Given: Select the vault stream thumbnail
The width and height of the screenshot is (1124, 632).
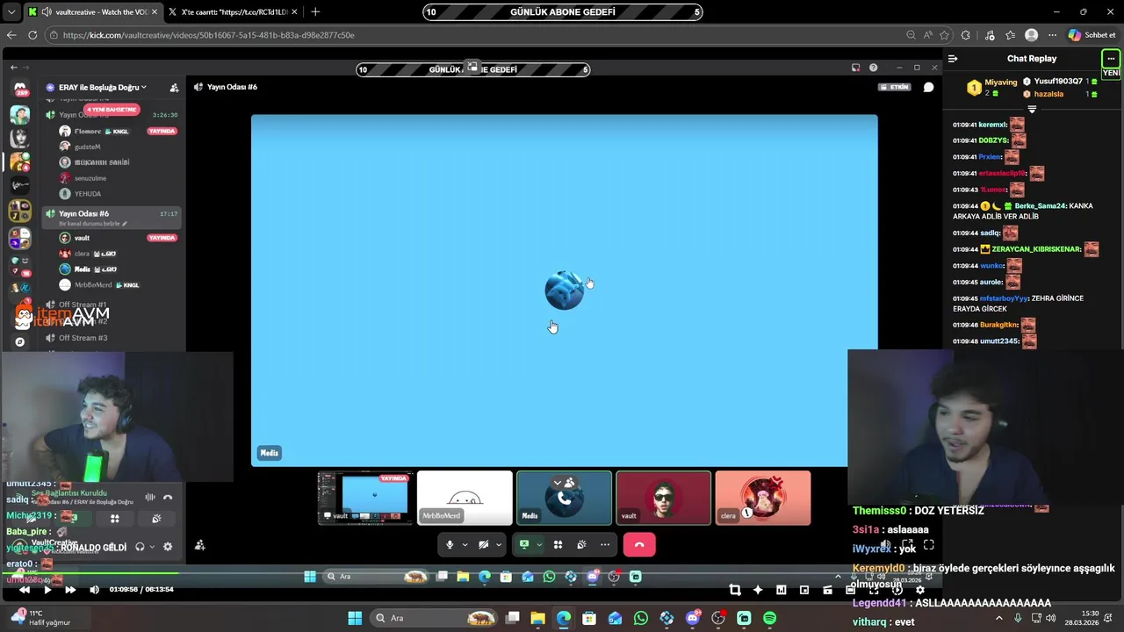Looking at the screenshot, I should (365, 498).
